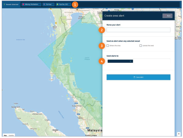Zoom in the map with the plus button
183x138 pixels.
[179, 134]
